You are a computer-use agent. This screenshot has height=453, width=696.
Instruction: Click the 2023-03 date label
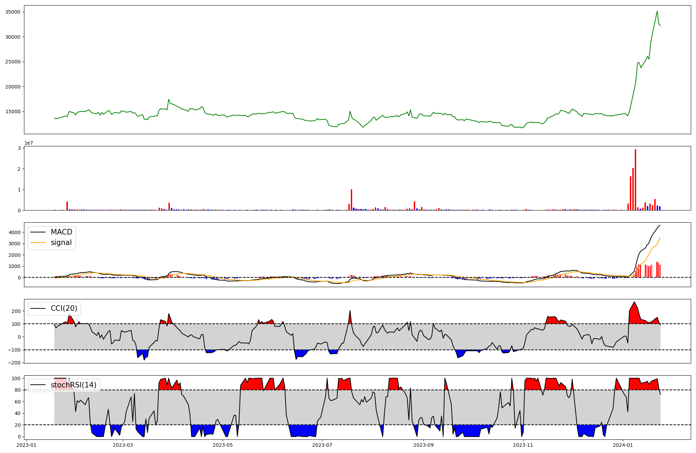[123, 445]
